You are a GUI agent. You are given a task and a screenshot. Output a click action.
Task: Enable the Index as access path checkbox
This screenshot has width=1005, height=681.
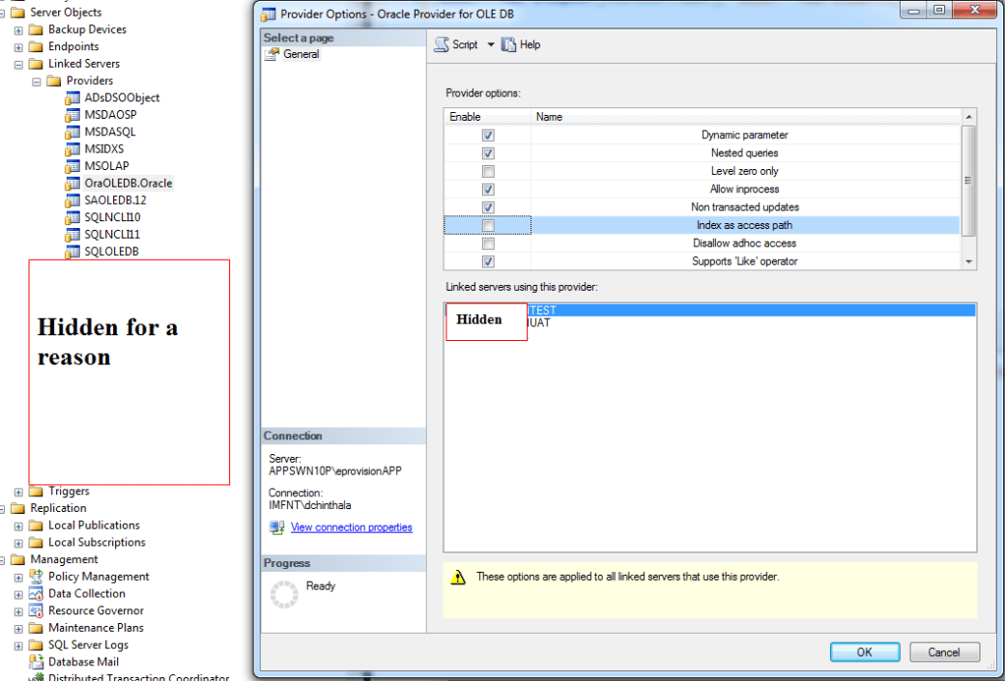(488, 226)
